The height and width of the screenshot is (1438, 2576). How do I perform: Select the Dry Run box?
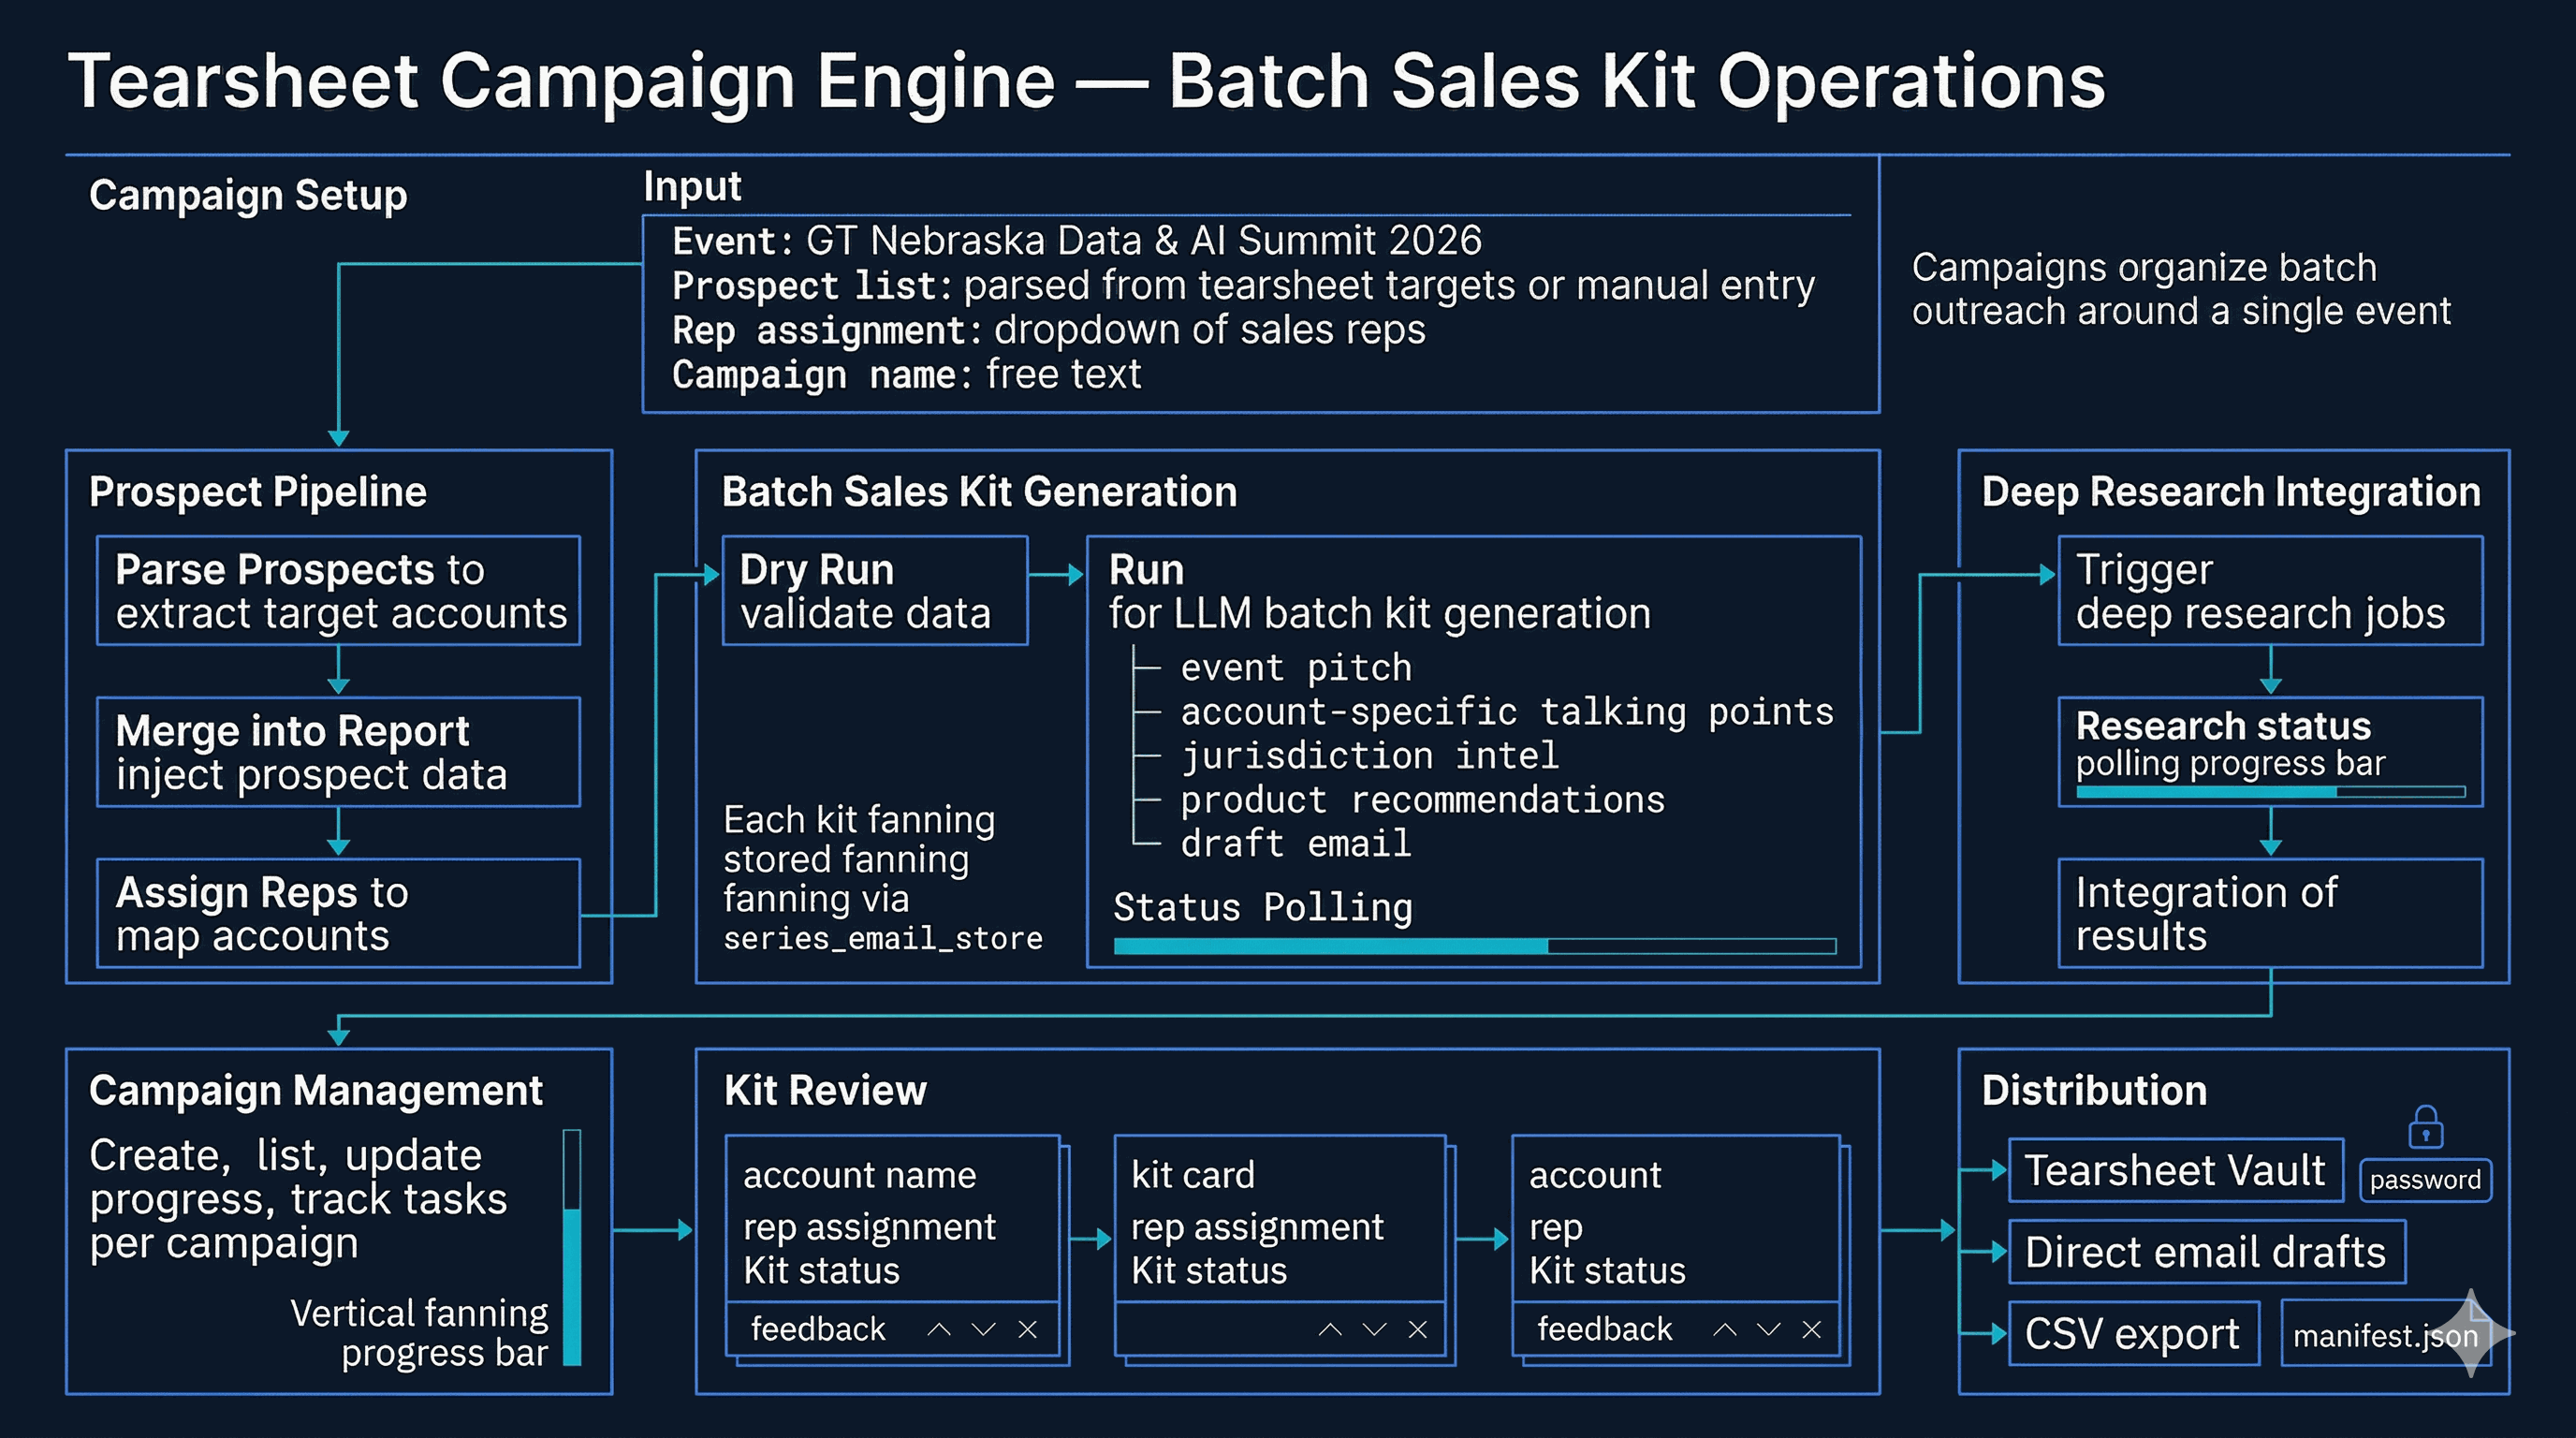click(875, 591)
